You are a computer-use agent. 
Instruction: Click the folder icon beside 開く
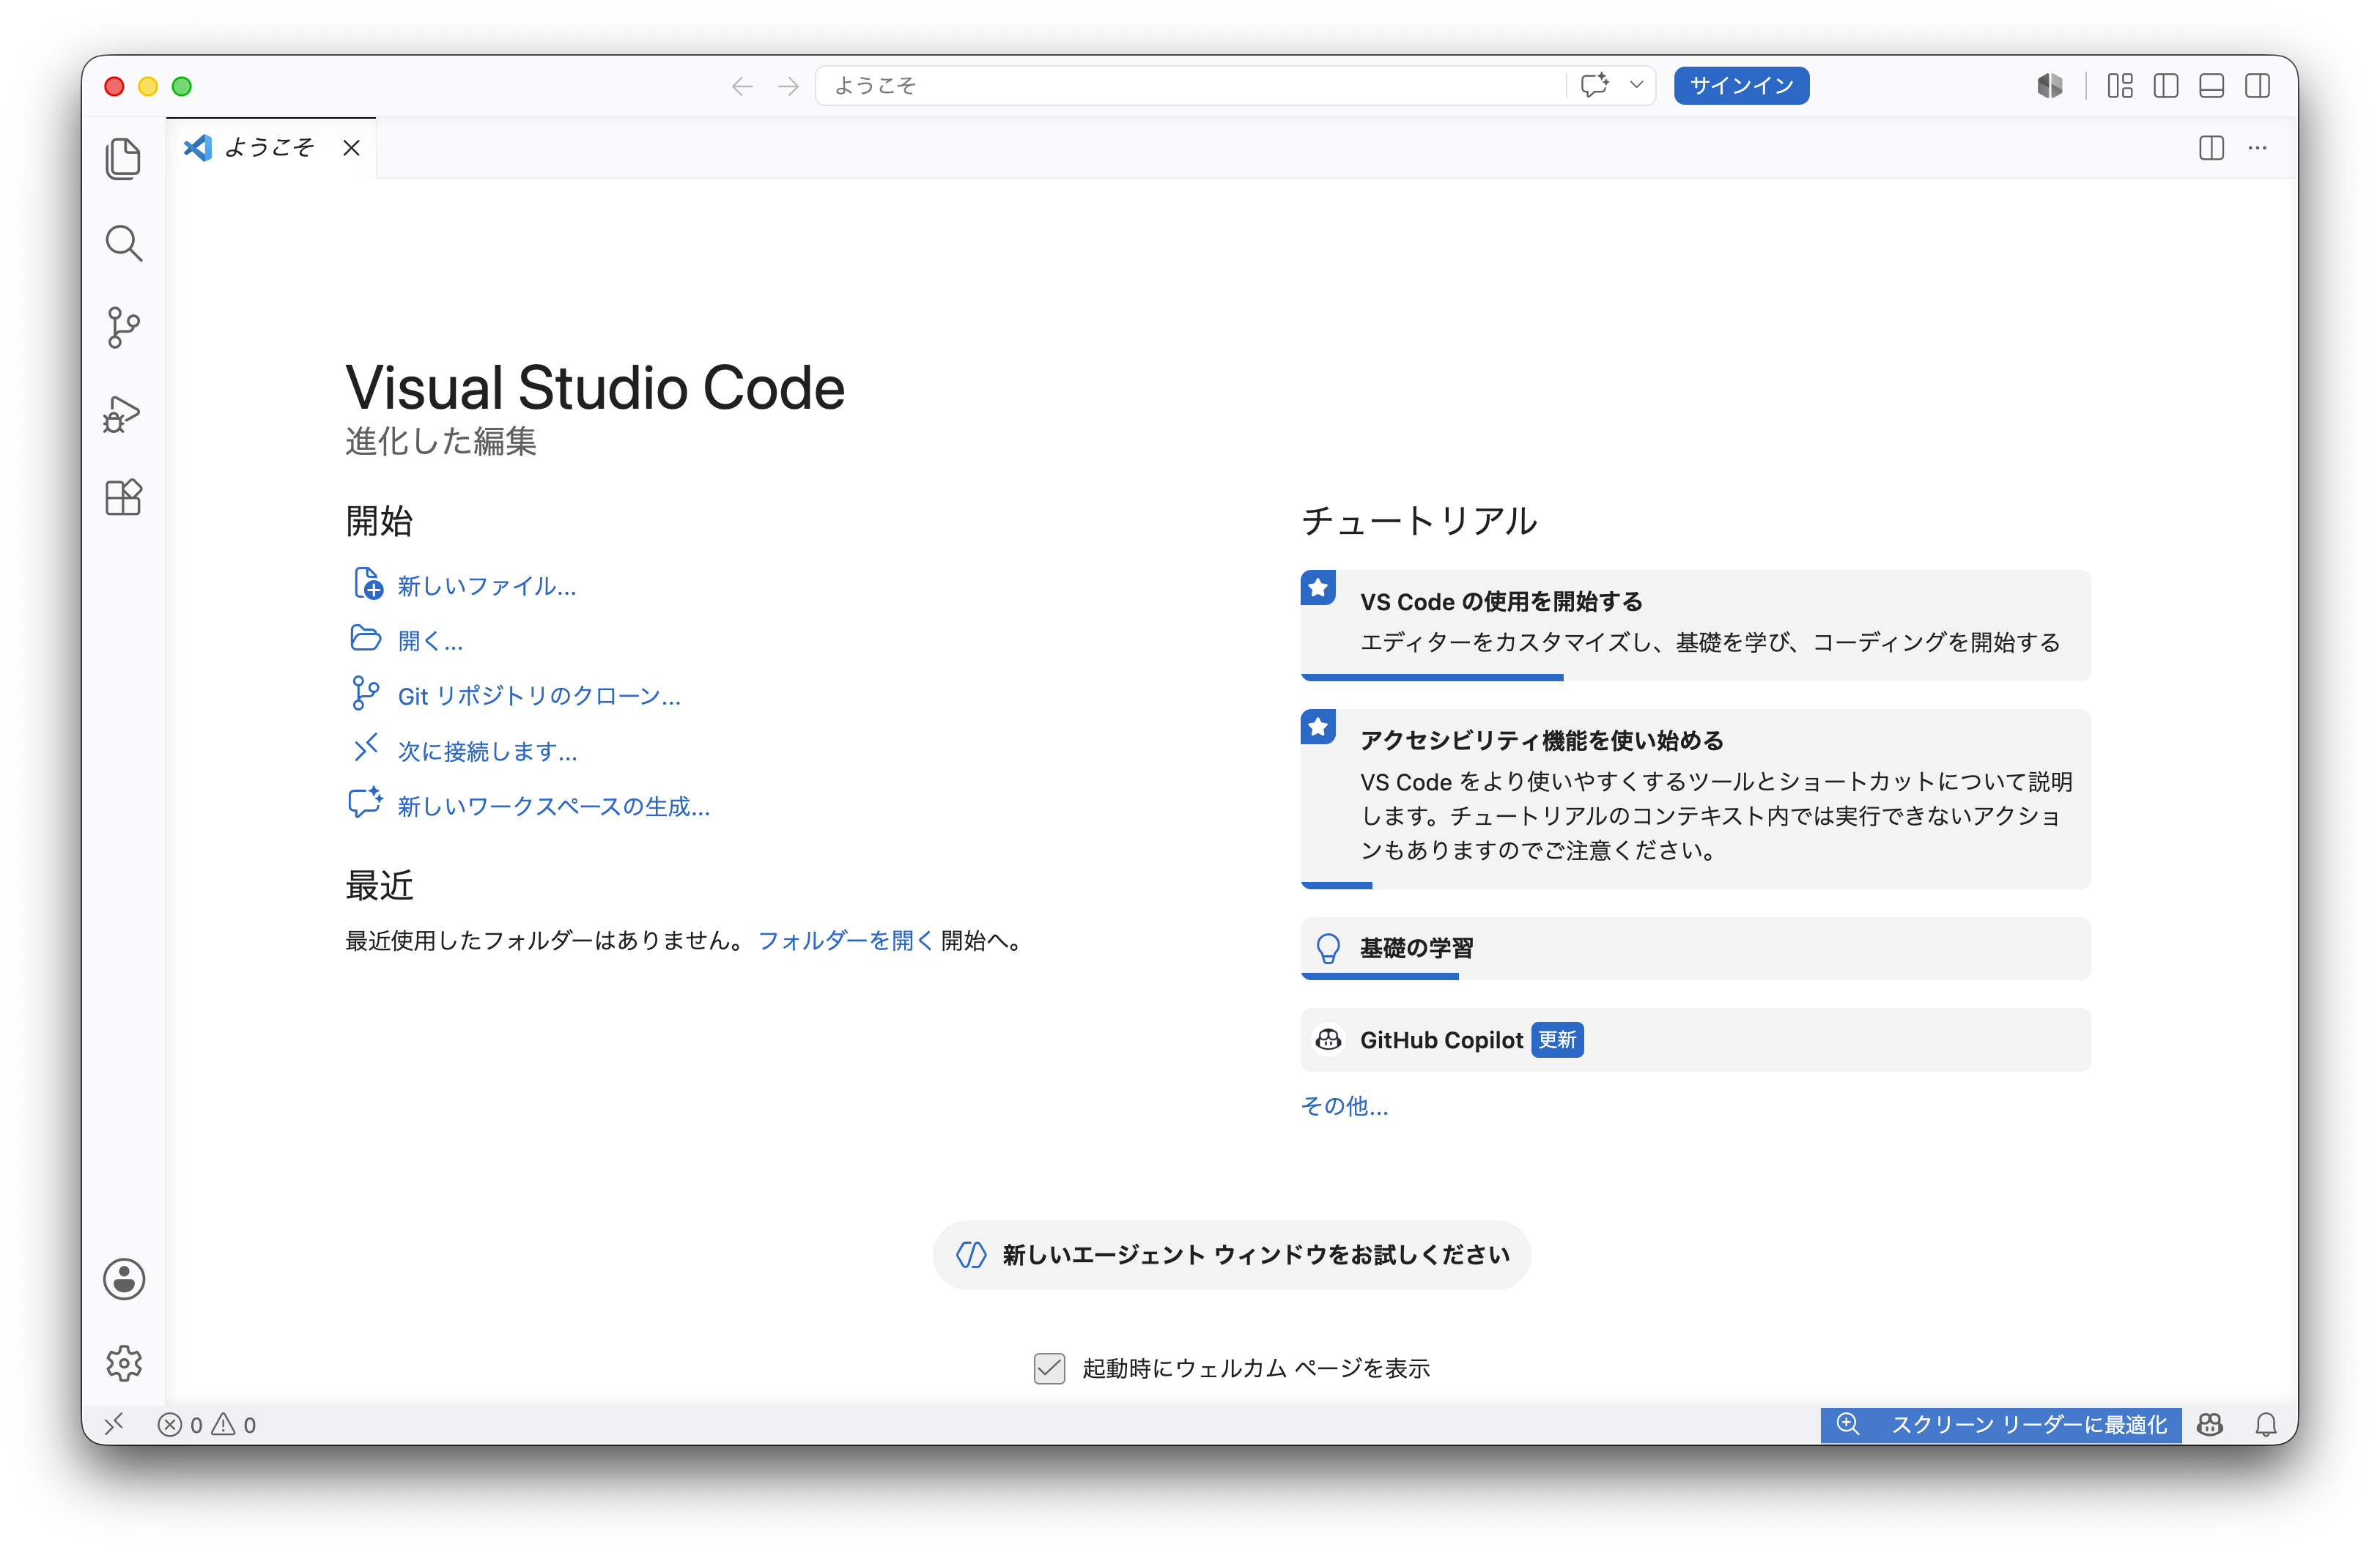point(366,638)
